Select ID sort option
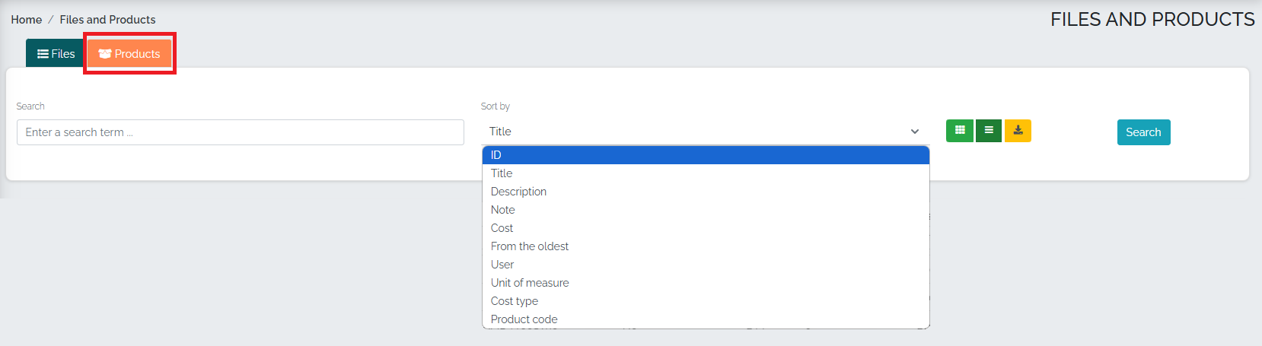This screenshot has width=1262, height=346. [x=706, y=155]
